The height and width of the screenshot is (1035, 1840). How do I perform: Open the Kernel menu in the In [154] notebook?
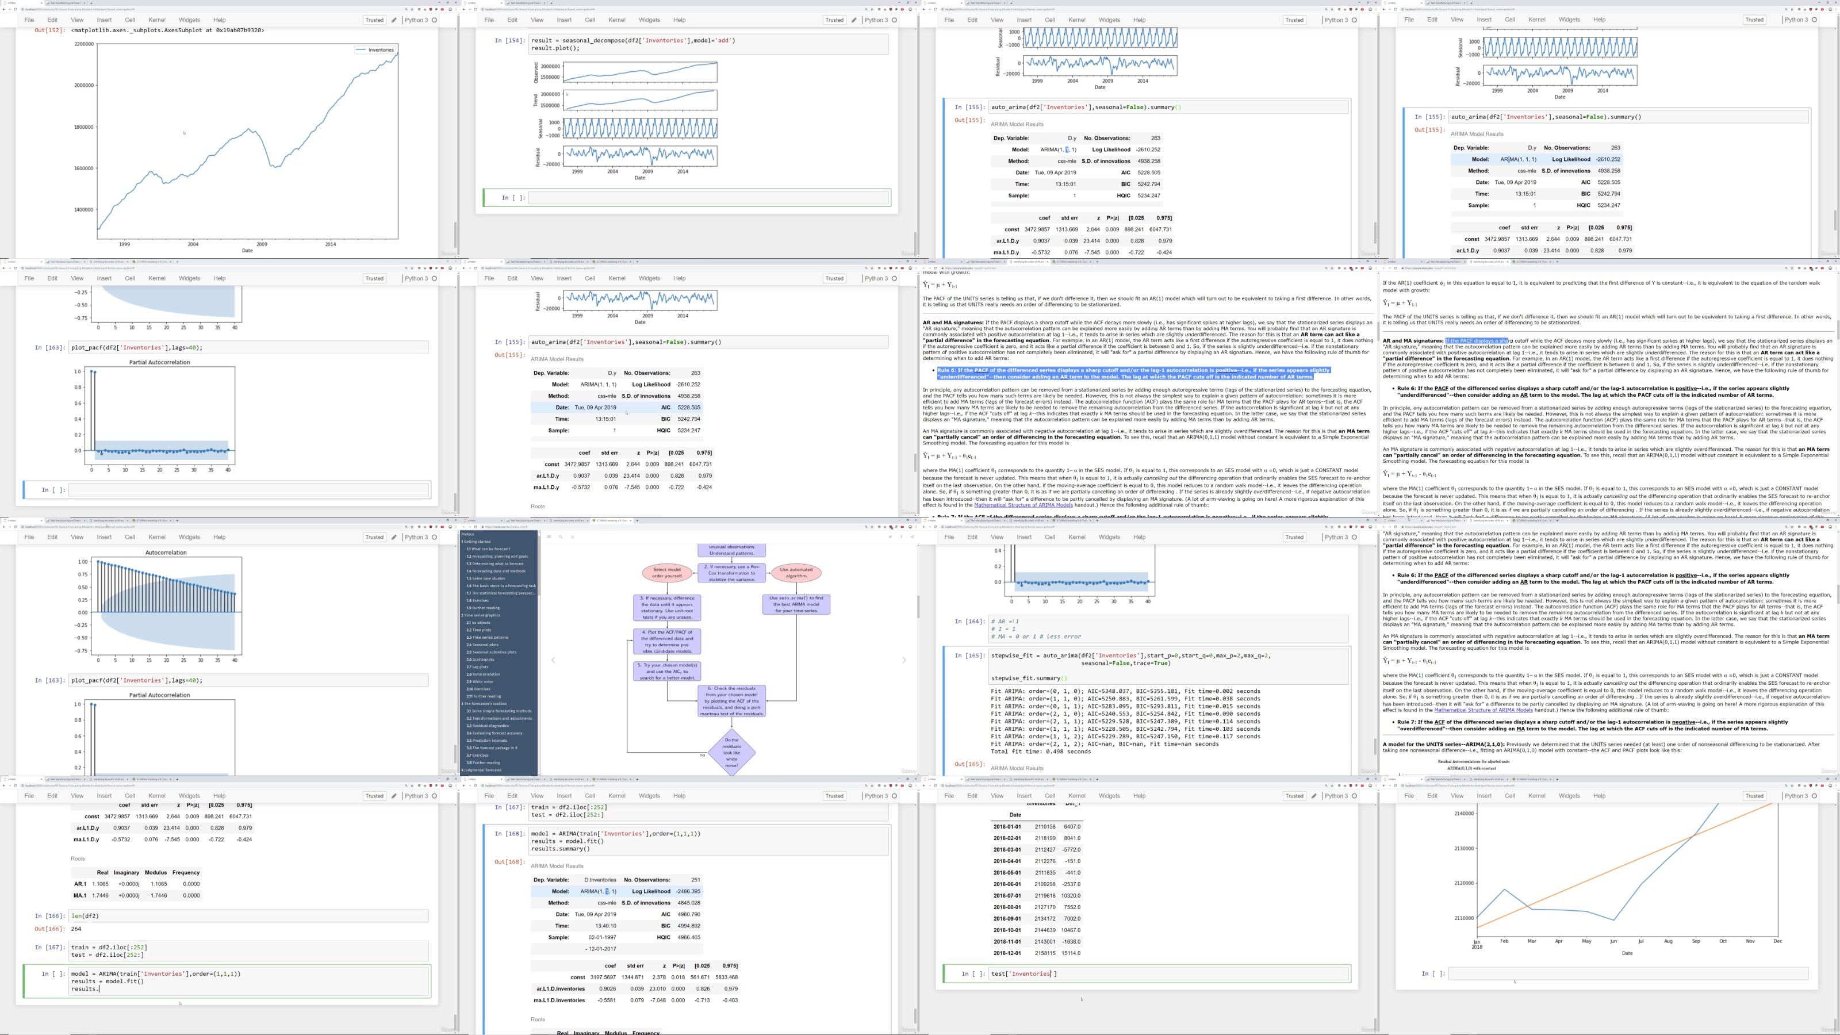[616, 20]
